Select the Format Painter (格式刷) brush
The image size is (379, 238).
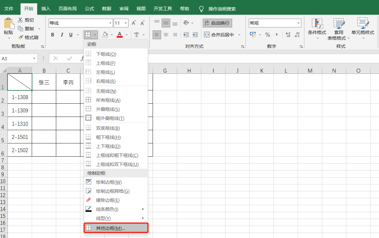pos(20,37)
